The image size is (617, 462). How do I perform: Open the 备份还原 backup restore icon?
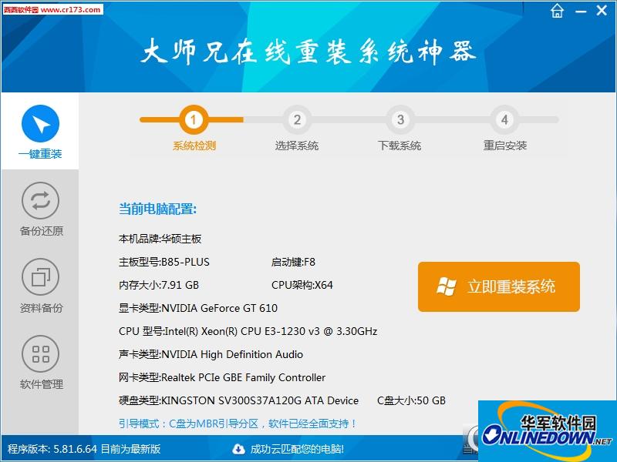41,200
